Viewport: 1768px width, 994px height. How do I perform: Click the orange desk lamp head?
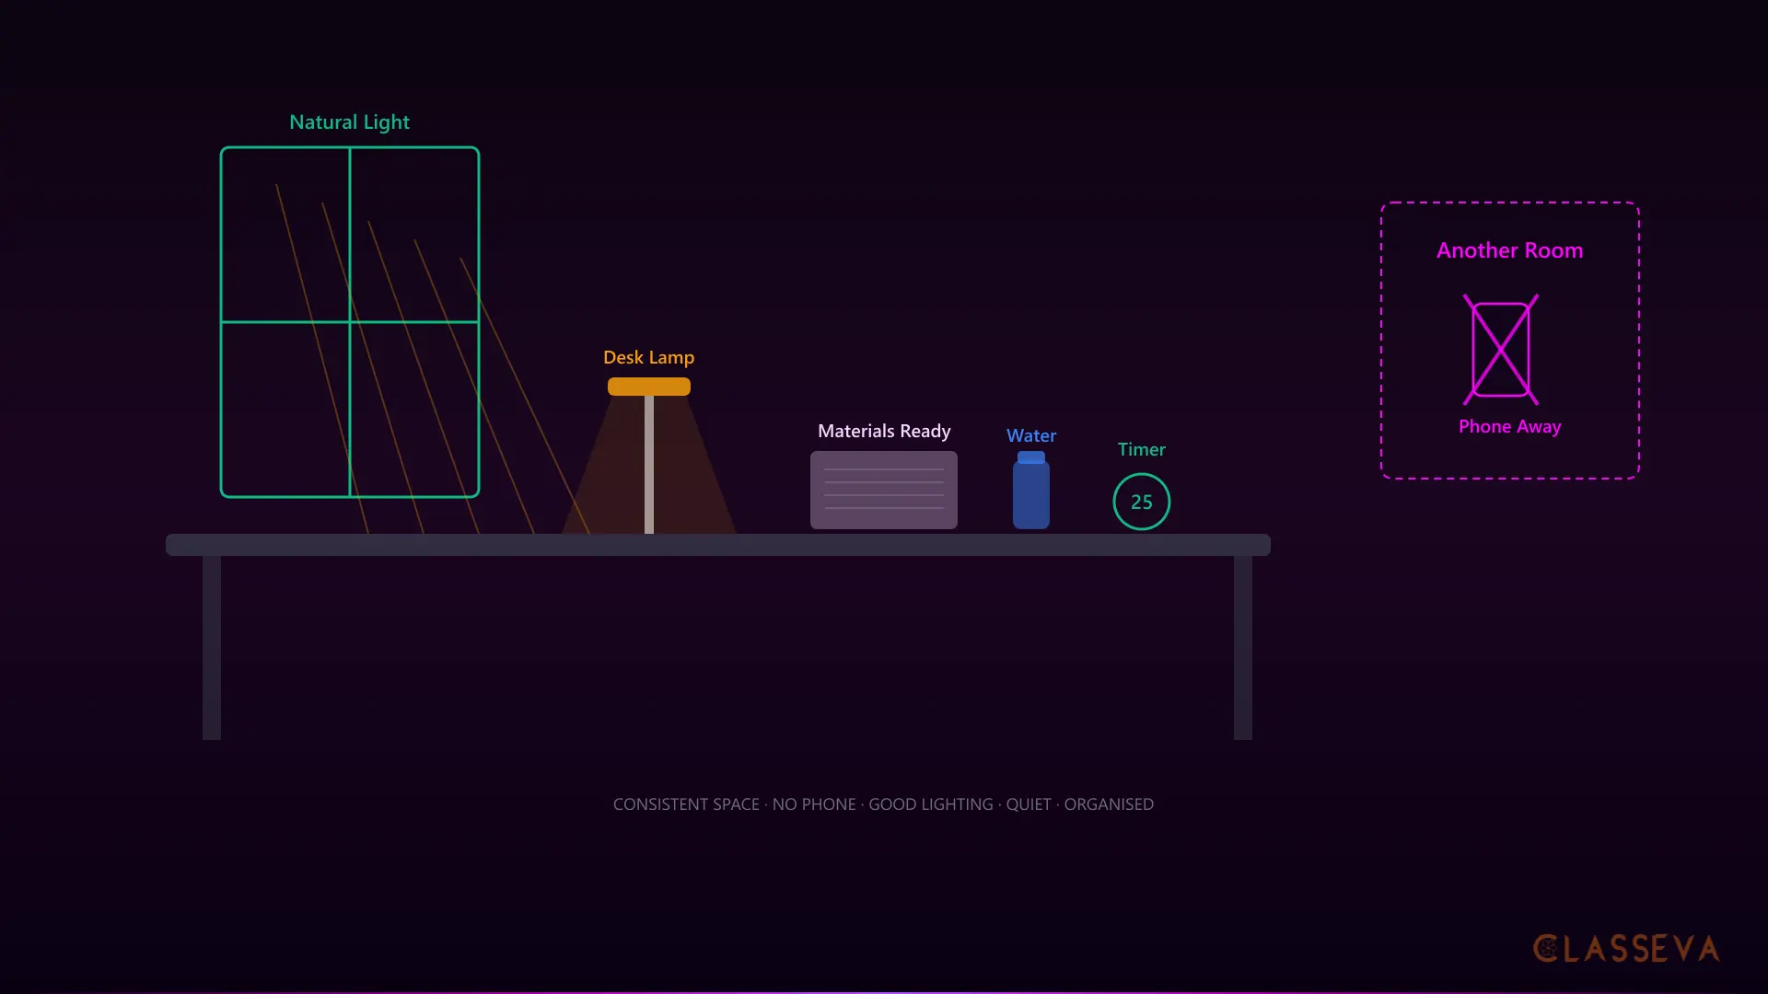649,387
